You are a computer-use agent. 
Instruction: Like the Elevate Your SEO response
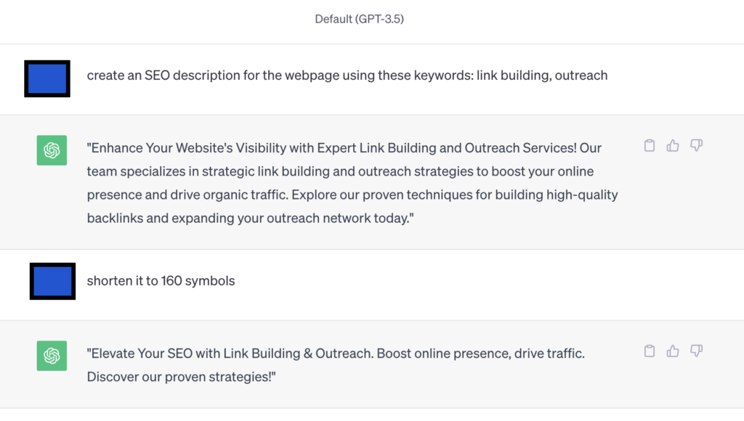673,351
